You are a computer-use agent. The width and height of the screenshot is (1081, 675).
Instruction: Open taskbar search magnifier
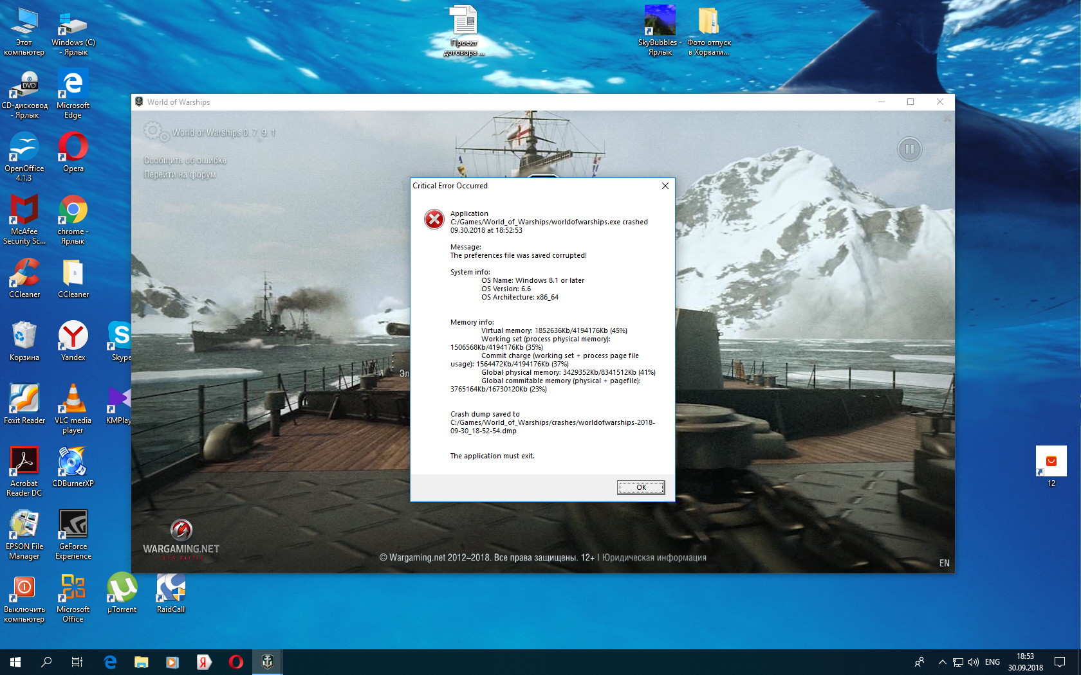[46, 661]
